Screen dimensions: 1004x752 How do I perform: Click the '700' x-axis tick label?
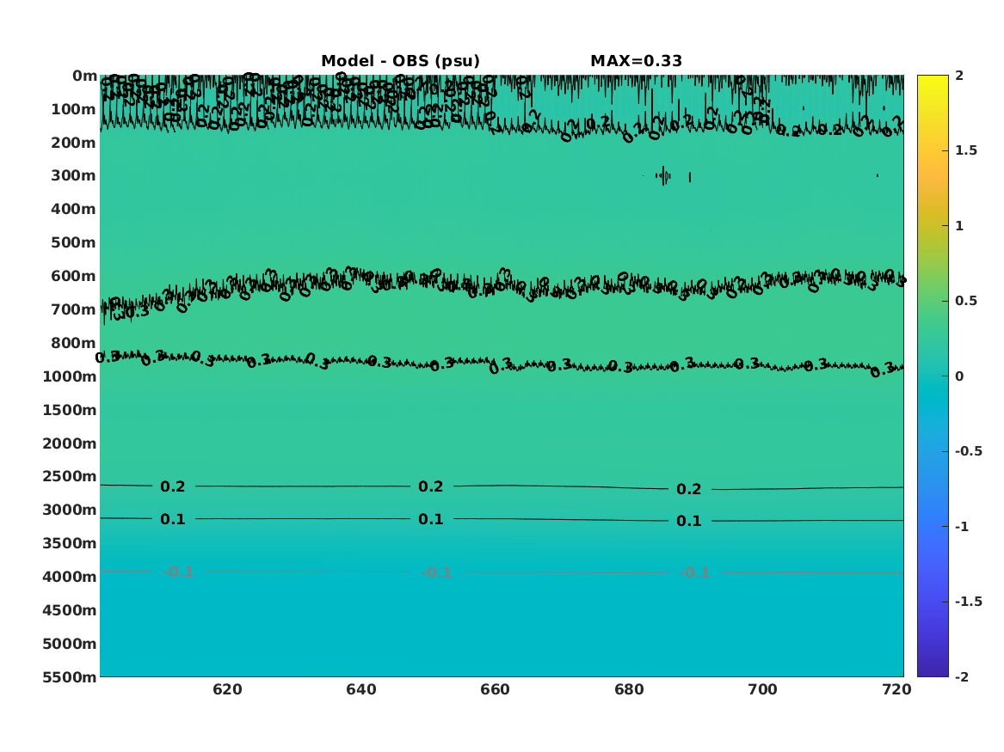coord(762,689)
